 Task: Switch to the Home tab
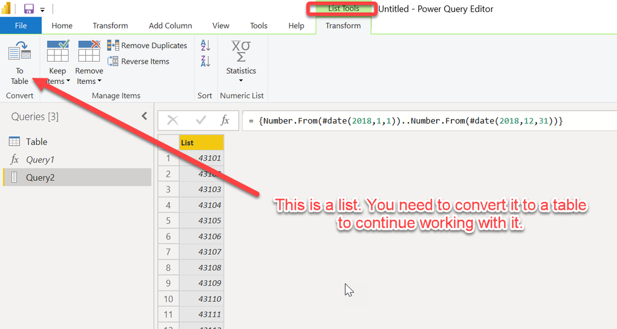62,25
